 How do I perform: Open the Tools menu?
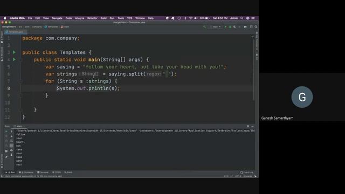tap(121, 18)
